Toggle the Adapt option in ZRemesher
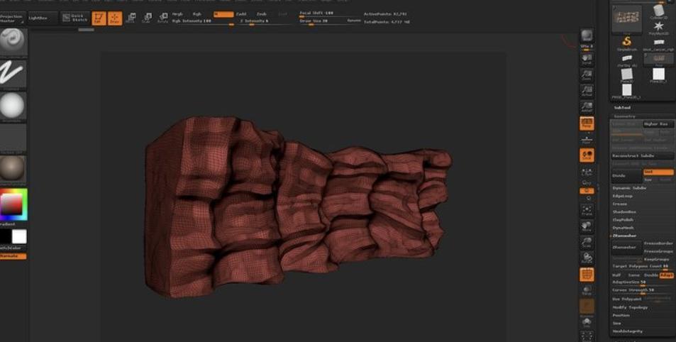This screenshot has width=676, height=342. pos(666,275)
